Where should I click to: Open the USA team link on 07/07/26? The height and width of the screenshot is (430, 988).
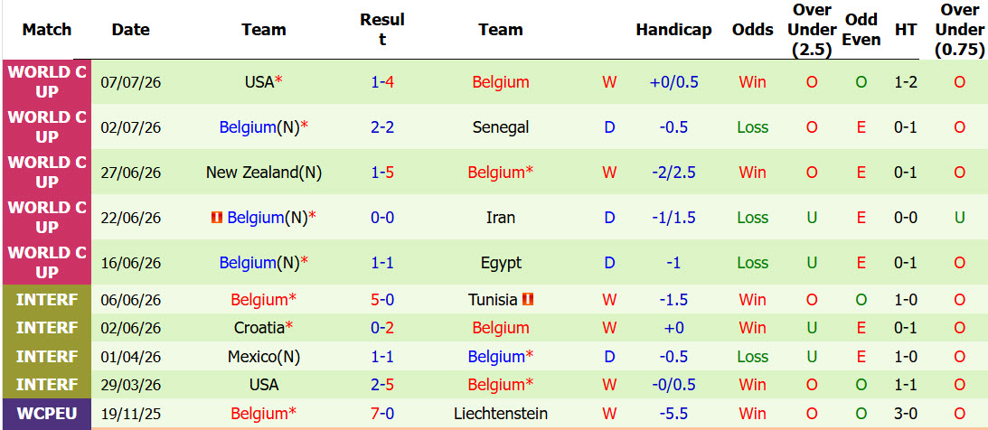(x=259, y=82)
